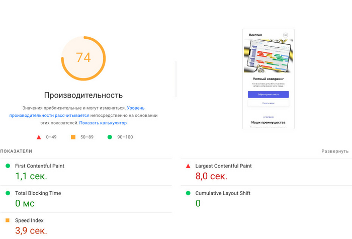Open the 'Показать калькулятор' link

click(x=103, y=123)
